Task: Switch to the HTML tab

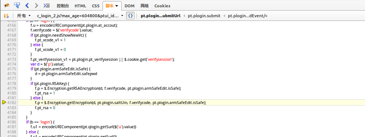Action: click(80, 6)
